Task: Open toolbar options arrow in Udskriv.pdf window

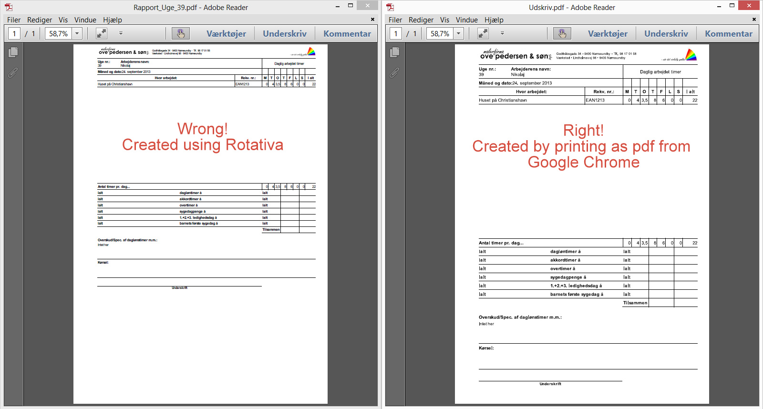Action: [502, 33]
